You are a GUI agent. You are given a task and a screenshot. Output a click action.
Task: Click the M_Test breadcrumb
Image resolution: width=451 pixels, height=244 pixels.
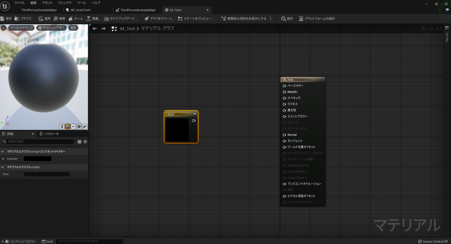(127, 29)
